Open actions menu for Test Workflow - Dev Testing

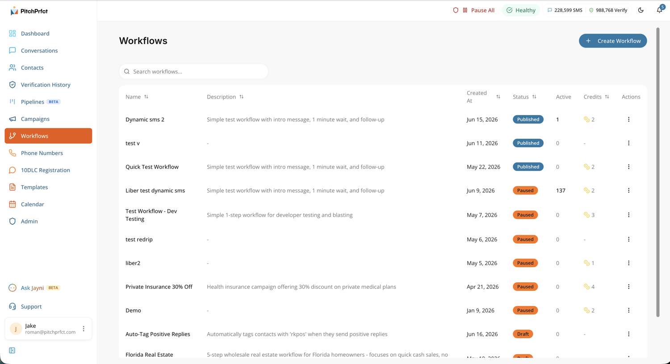click(628, 215)
